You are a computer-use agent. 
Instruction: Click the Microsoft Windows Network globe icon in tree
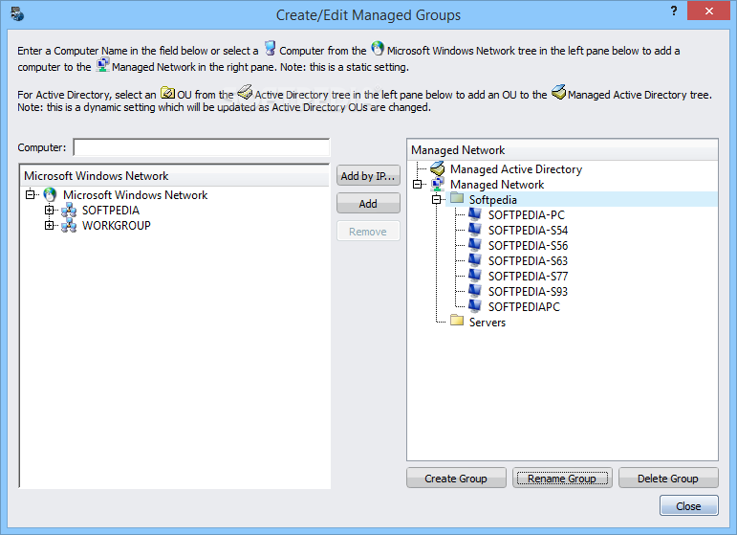point(50,194)
